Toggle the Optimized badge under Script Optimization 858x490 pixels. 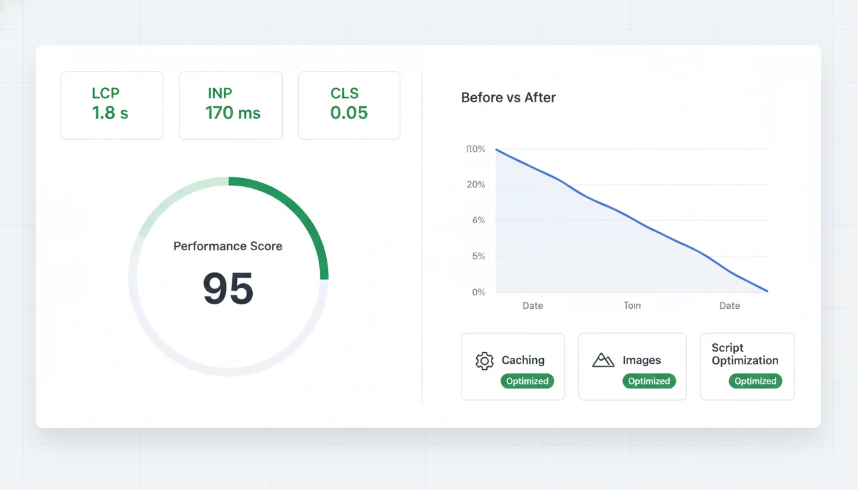coord(755,381)
